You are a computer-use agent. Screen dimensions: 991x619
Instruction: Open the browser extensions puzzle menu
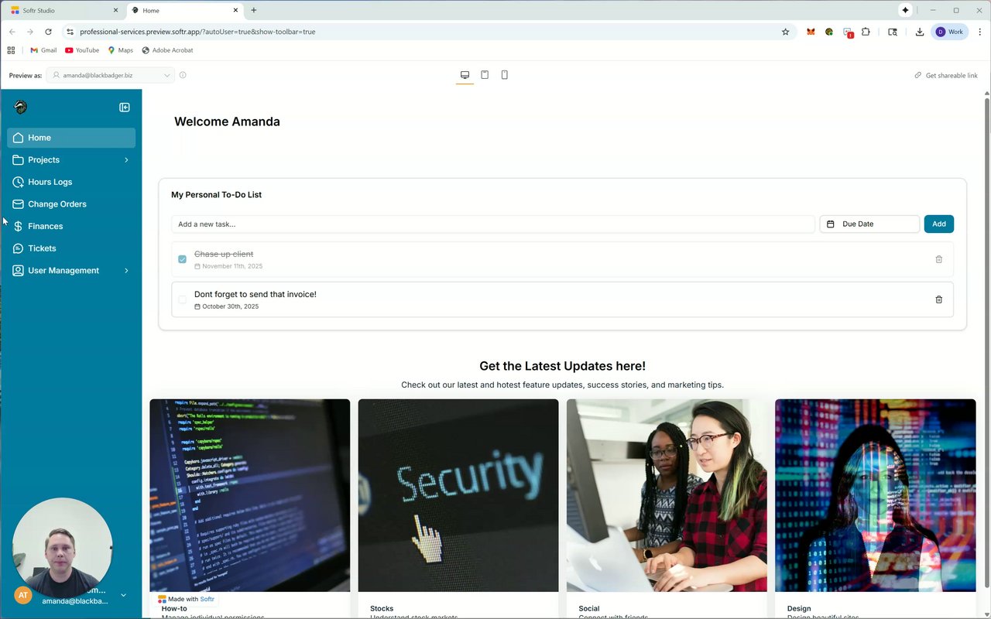pos(866,32)
